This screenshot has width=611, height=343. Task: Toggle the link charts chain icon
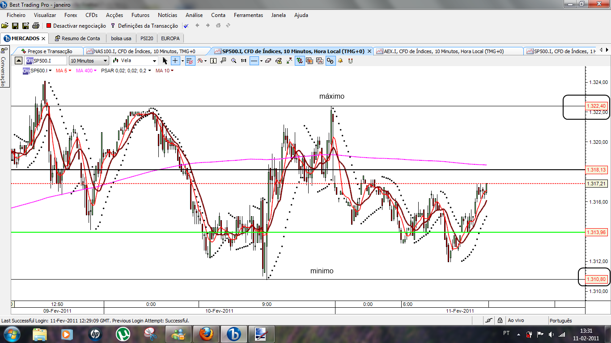click(330, 60)
